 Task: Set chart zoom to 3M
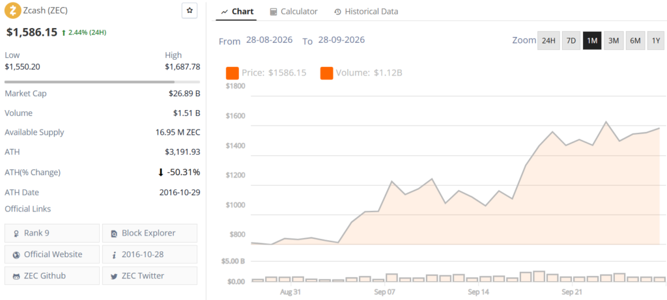coord(614,41)
